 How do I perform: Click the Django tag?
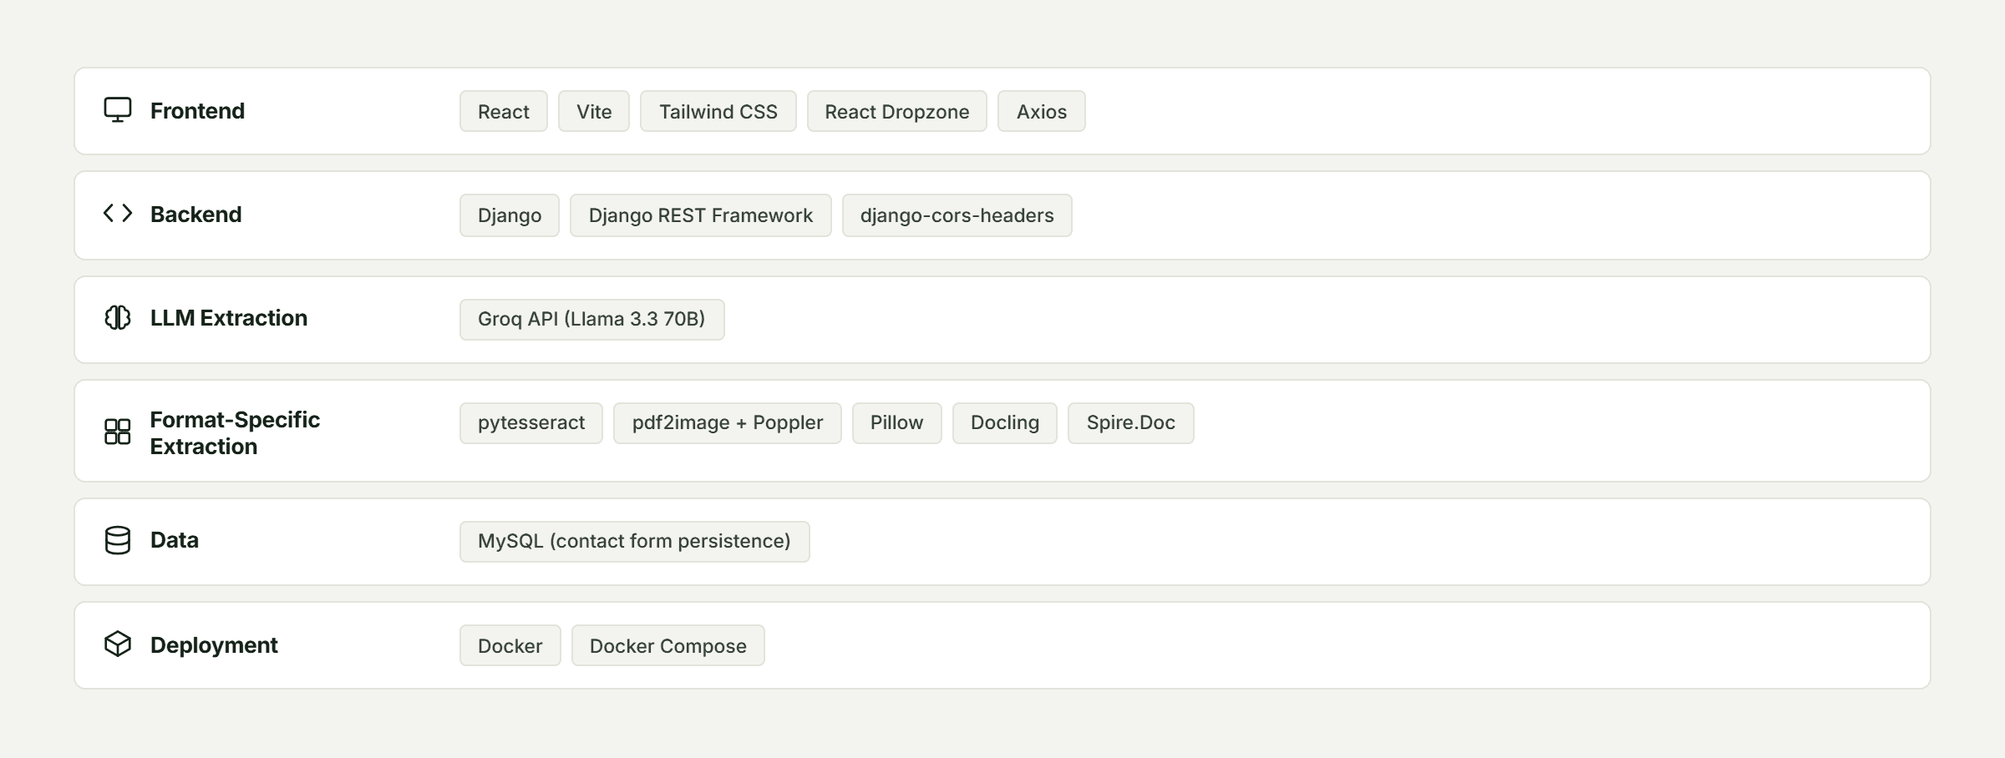[510, 215]
